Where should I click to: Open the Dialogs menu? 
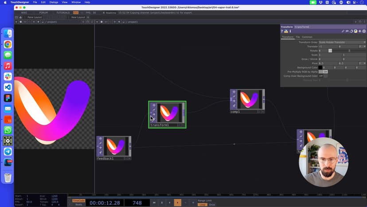click(54, 2)
